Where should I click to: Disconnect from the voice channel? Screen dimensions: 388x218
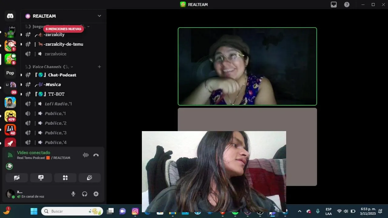coord(96,155)
